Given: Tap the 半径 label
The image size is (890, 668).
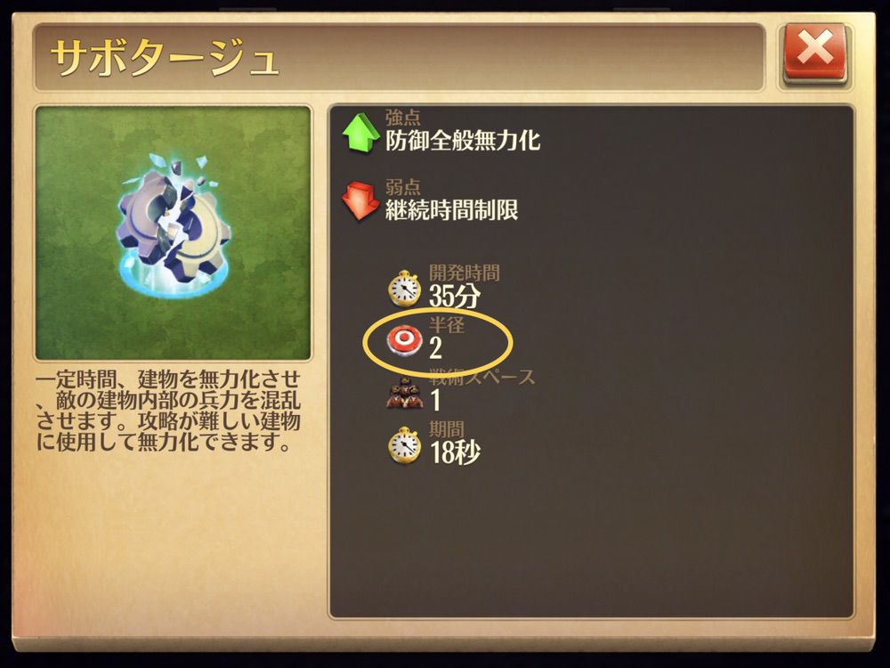Looking at the screenshot, I should pos(446,325).
